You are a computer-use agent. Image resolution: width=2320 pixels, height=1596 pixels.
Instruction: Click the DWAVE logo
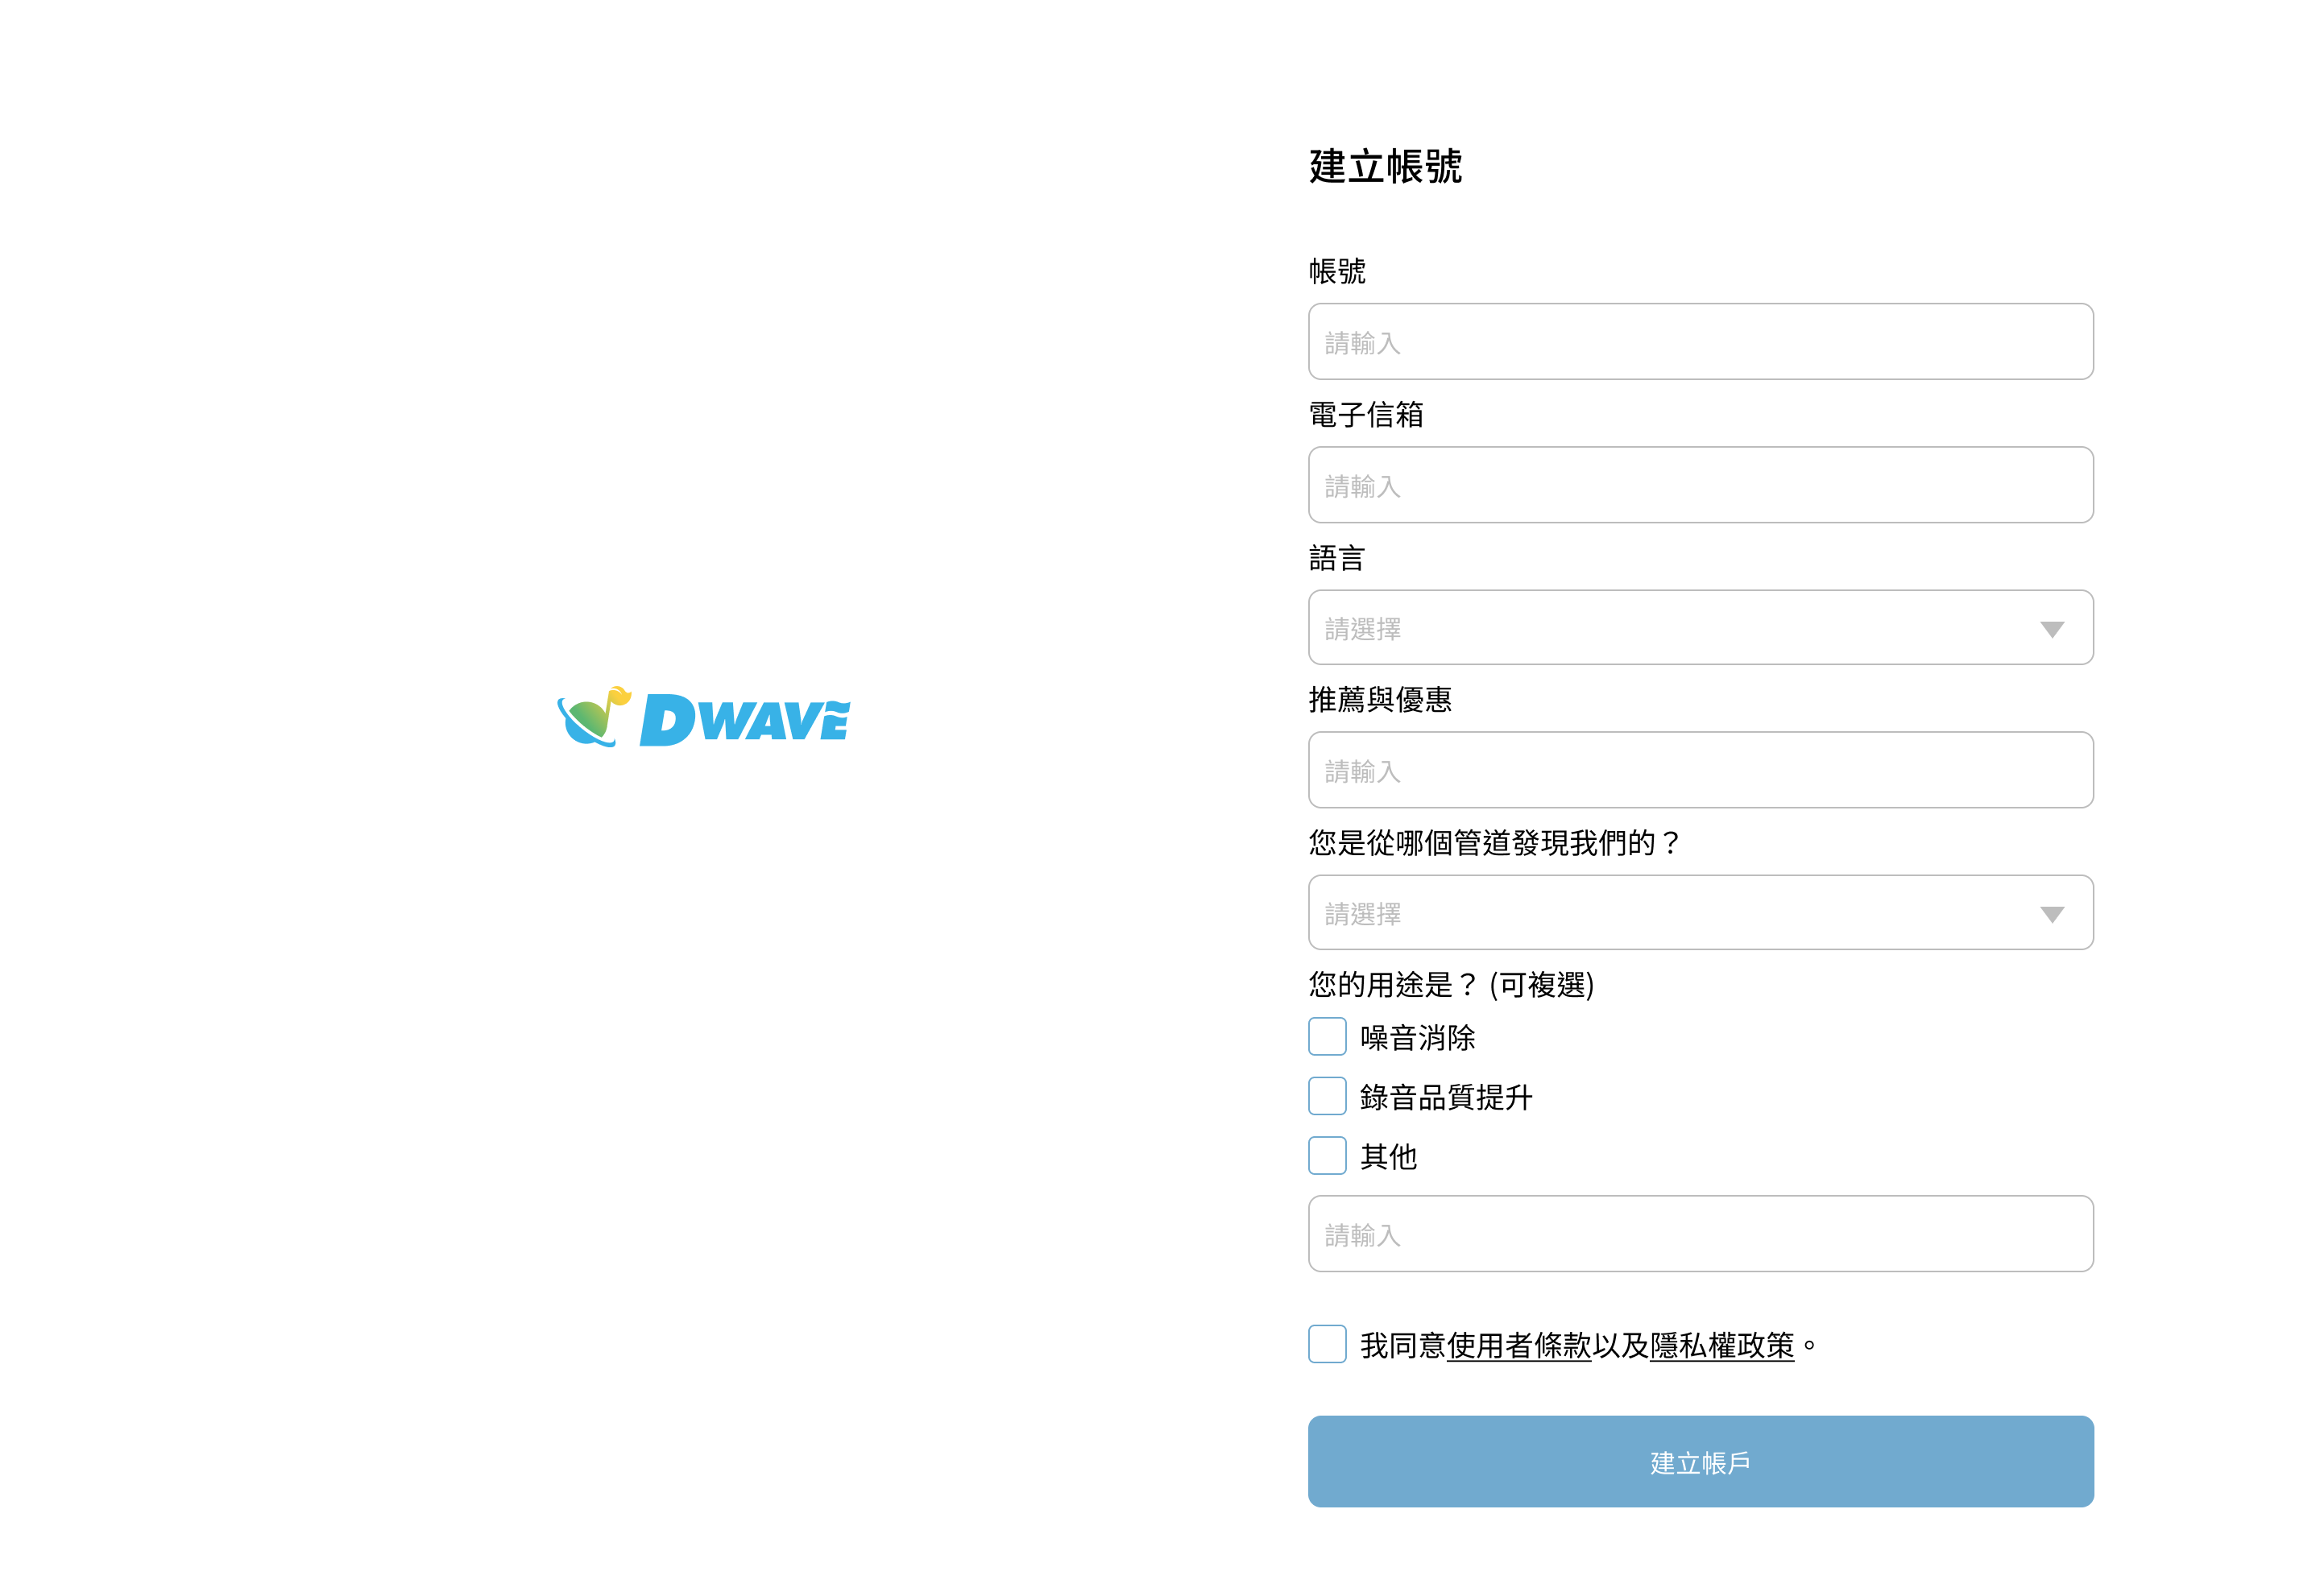[703, 716]
